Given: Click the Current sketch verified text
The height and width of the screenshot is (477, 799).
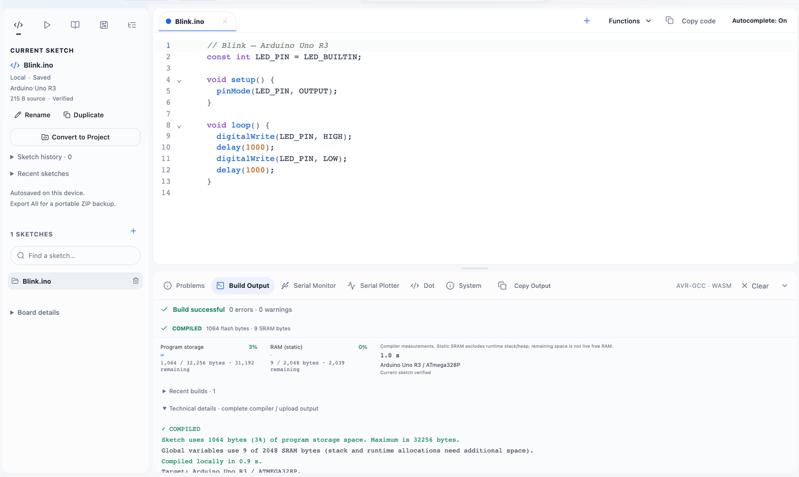Looking at the screenshot, I should [405, 373].
